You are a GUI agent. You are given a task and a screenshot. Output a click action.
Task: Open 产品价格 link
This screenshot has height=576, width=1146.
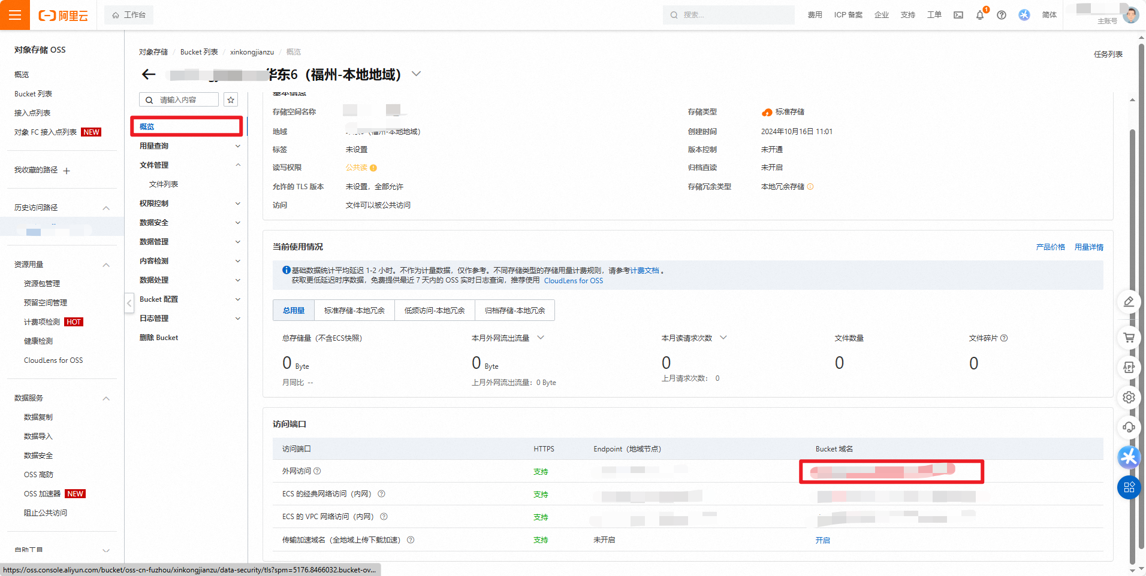1050,247
